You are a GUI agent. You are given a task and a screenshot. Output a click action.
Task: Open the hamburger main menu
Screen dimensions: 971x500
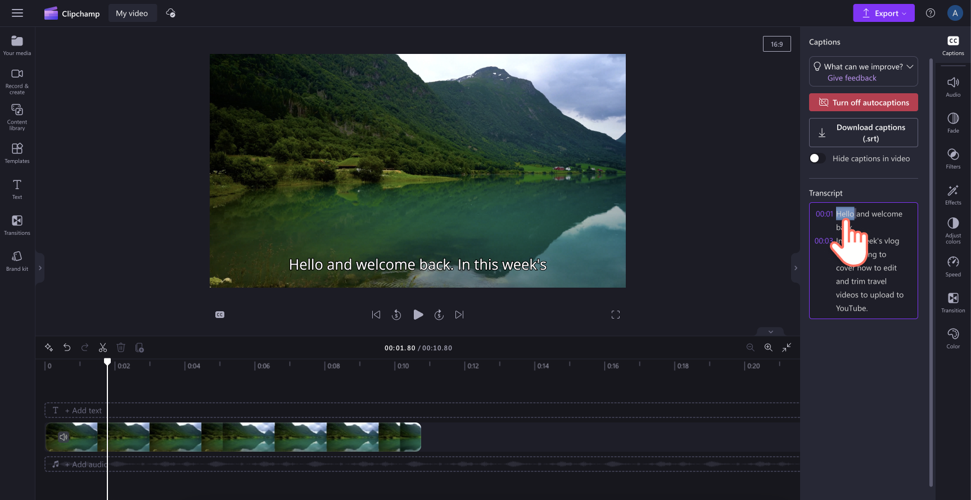click(x=17, y=13)
